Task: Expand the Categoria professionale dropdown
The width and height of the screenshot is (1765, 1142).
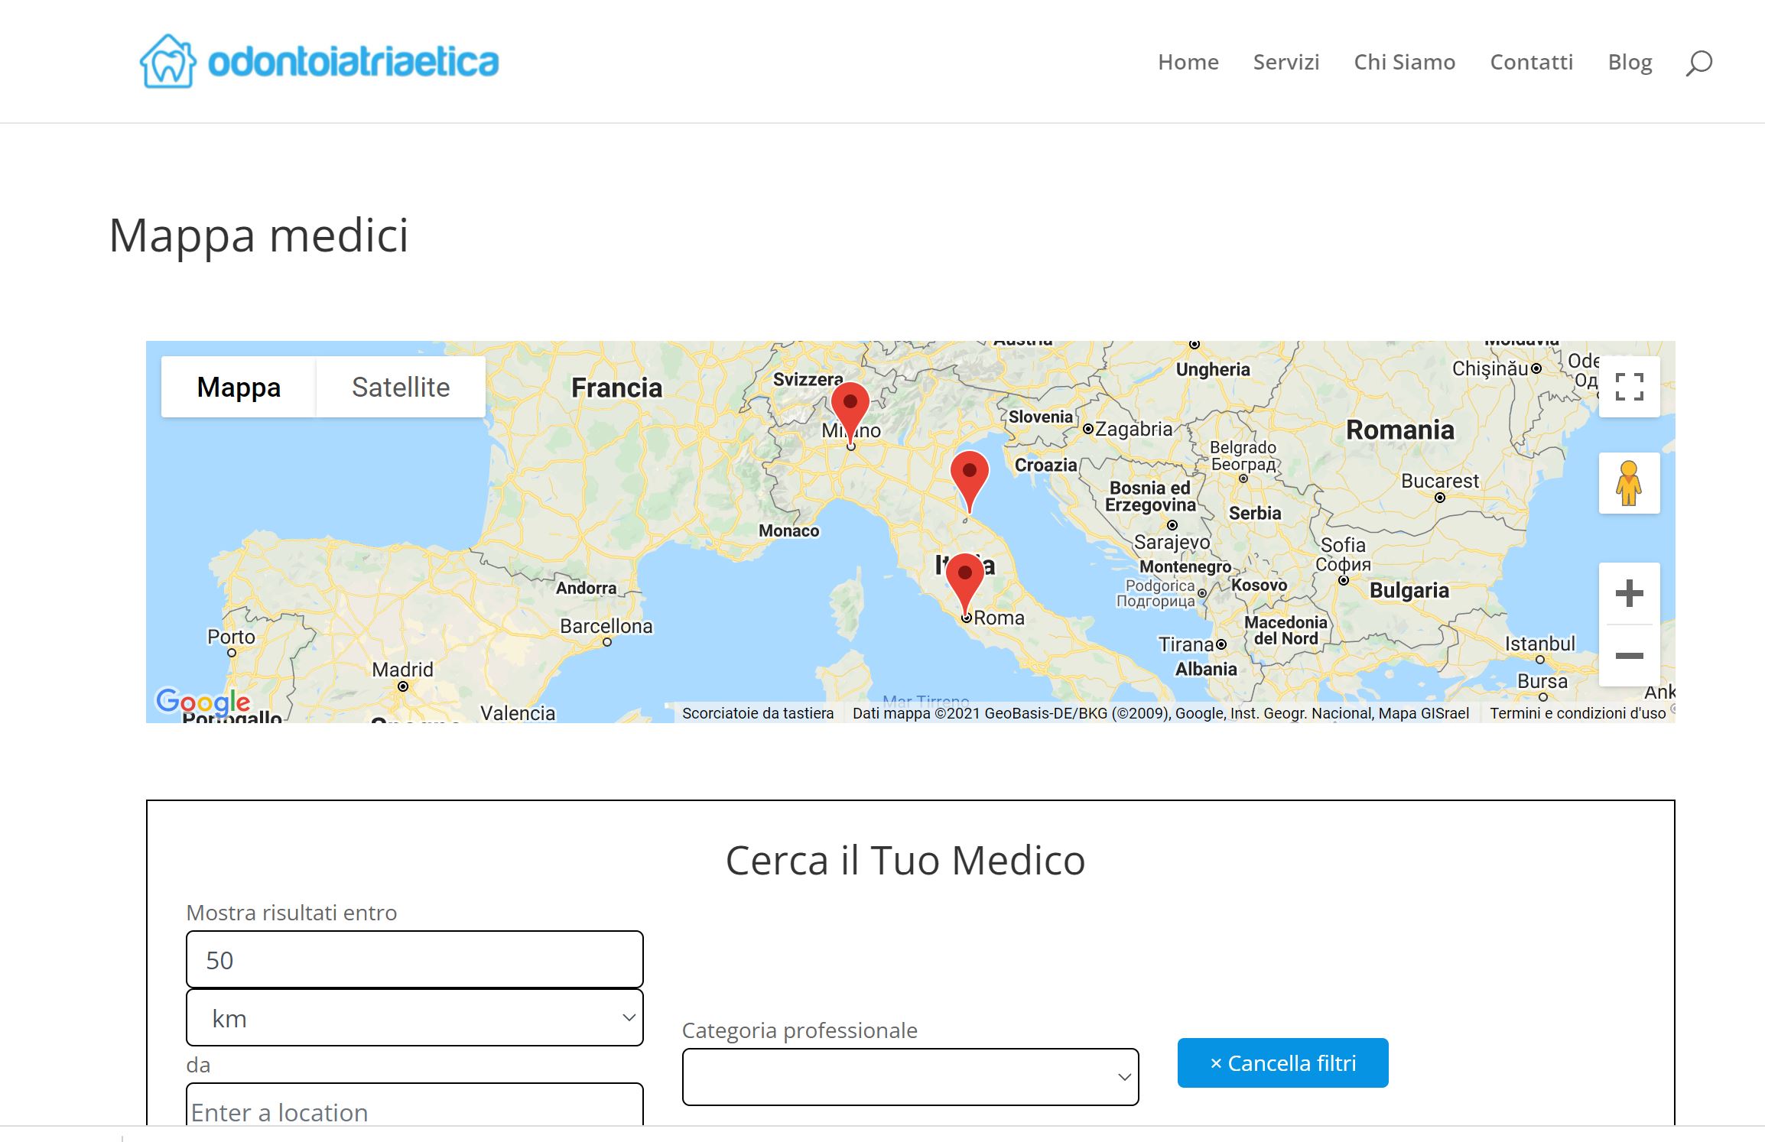Action: tap(910, 1077)
